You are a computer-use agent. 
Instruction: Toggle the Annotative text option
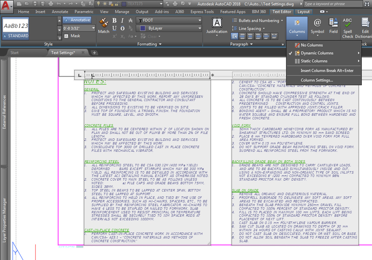[x=77, y=20]
